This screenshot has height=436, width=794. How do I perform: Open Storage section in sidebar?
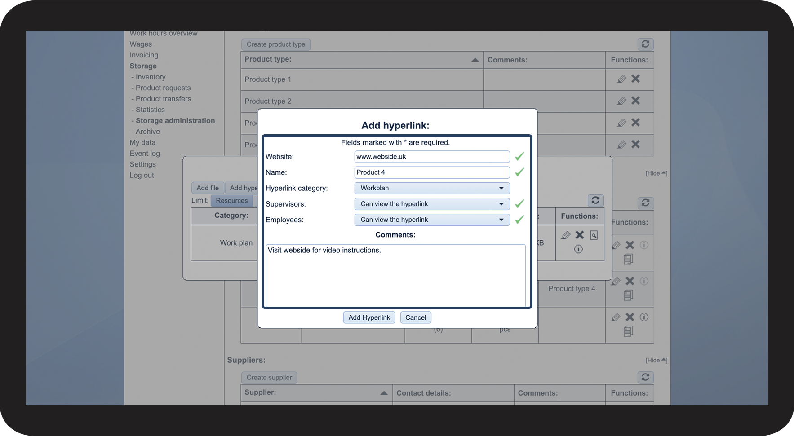pos(143,66)
